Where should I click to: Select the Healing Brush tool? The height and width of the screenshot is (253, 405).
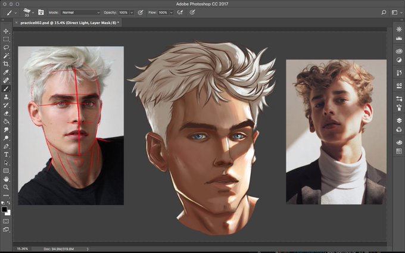click(6, 80)
